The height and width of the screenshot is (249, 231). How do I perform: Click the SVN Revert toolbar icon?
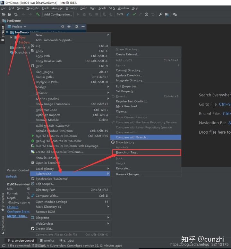tap(153, 14)
